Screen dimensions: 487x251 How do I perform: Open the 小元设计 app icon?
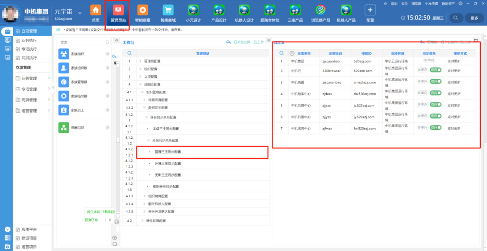[193, 10]
